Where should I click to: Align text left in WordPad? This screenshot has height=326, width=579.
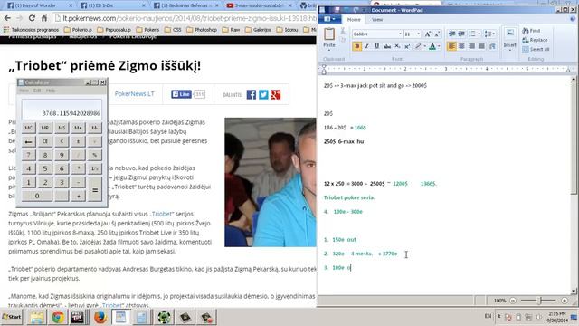(x=451, y=46)
